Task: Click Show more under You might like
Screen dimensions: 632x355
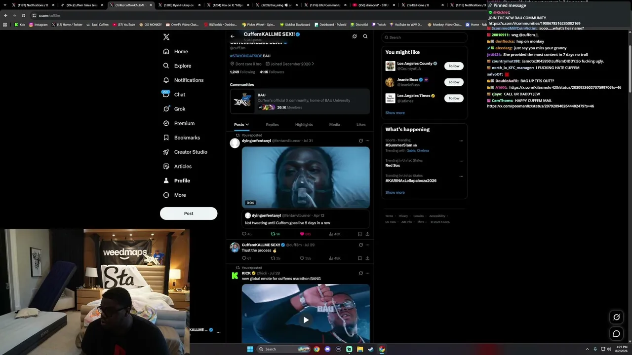Action: click(x=395, y=112)
